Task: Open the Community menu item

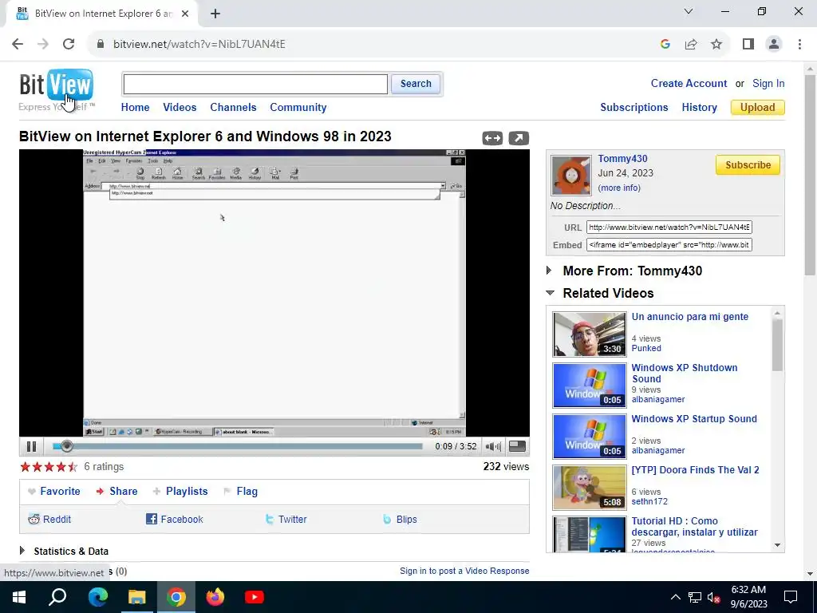Action: (298, 108)
